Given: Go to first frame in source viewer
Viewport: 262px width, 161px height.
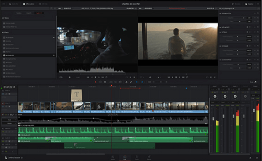Looking at the screenshot, I should coord(88,77).
